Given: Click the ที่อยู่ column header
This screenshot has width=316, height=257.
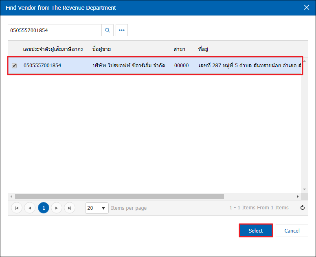Looking at the screenshot, I should point(203,49).
